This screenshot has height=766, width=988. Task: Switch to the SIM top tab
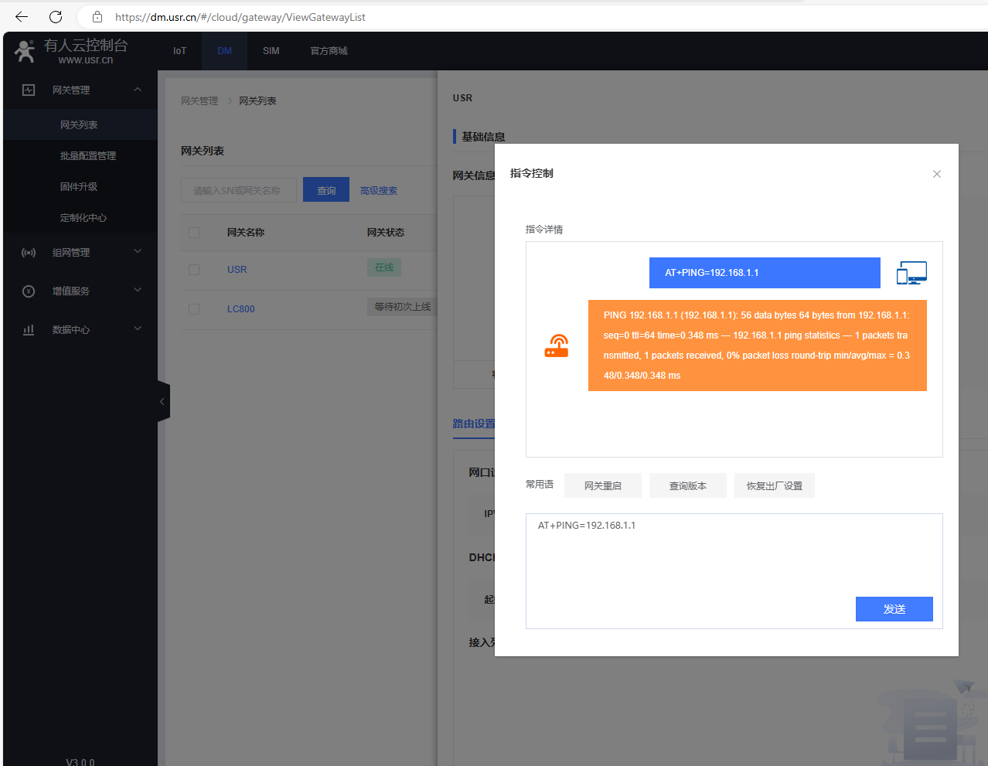click(x=271, y=51)
